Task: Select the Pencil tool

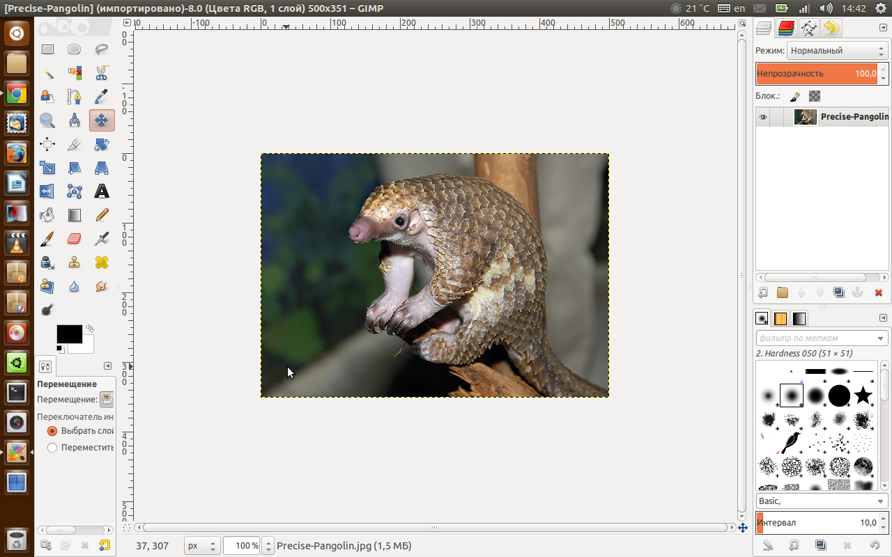Action: tap(102, 215)
